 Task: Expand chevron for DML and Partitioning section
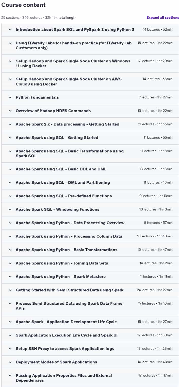pyautogui.click(x=10, y=183)
